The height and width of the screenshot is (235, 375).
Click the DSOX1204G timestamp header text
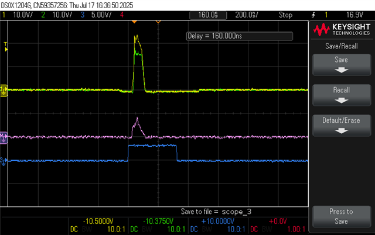coord(67,5)
